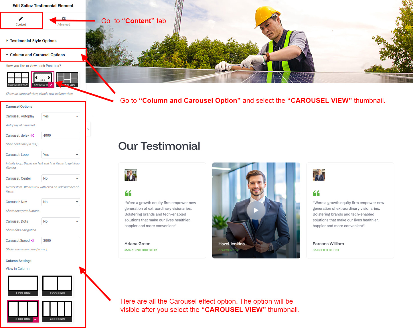Open the Carousel Nav dropdown
413x328 pixels.
pyautogui.click(x=61, y=202)
